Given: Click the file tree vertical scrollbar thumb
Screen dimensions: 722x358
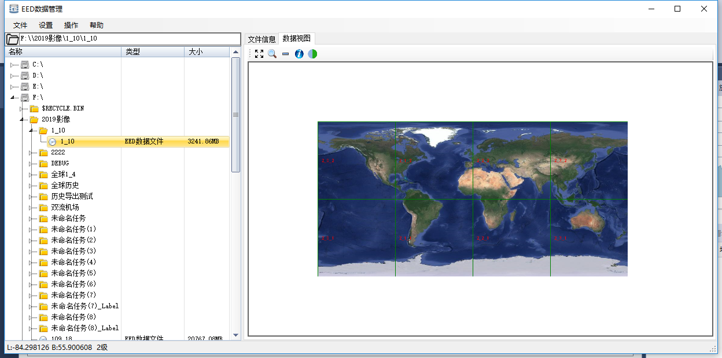Looking at the screenshot, I should pyautogui.click(x=235, y=115).
